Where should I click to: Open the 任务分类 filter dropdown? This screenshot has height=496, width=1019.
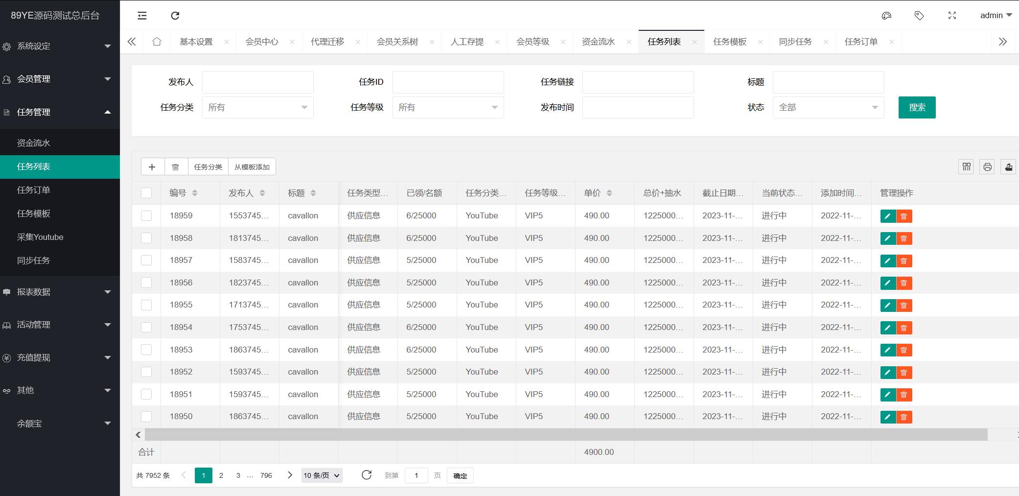click(258, 107)
